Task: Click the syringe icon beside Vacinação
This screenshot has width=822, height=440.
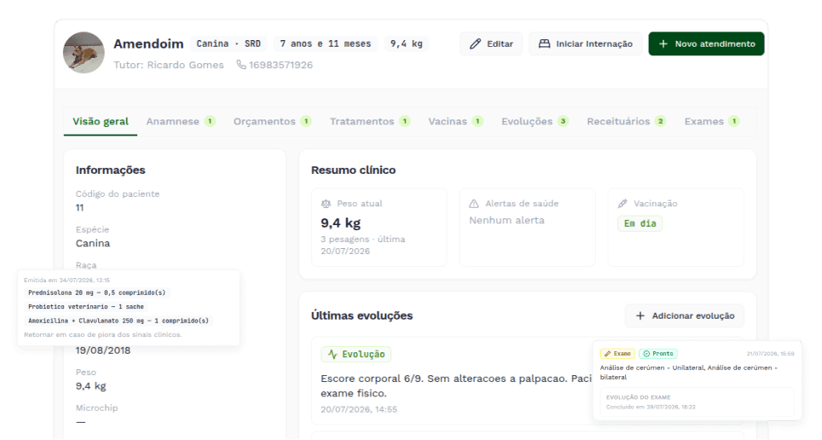Action: click(x=622, y=204)
